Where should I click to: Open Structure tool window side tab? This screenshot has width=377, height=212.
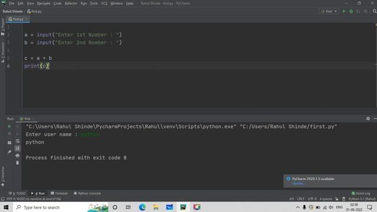pos(2,52)
